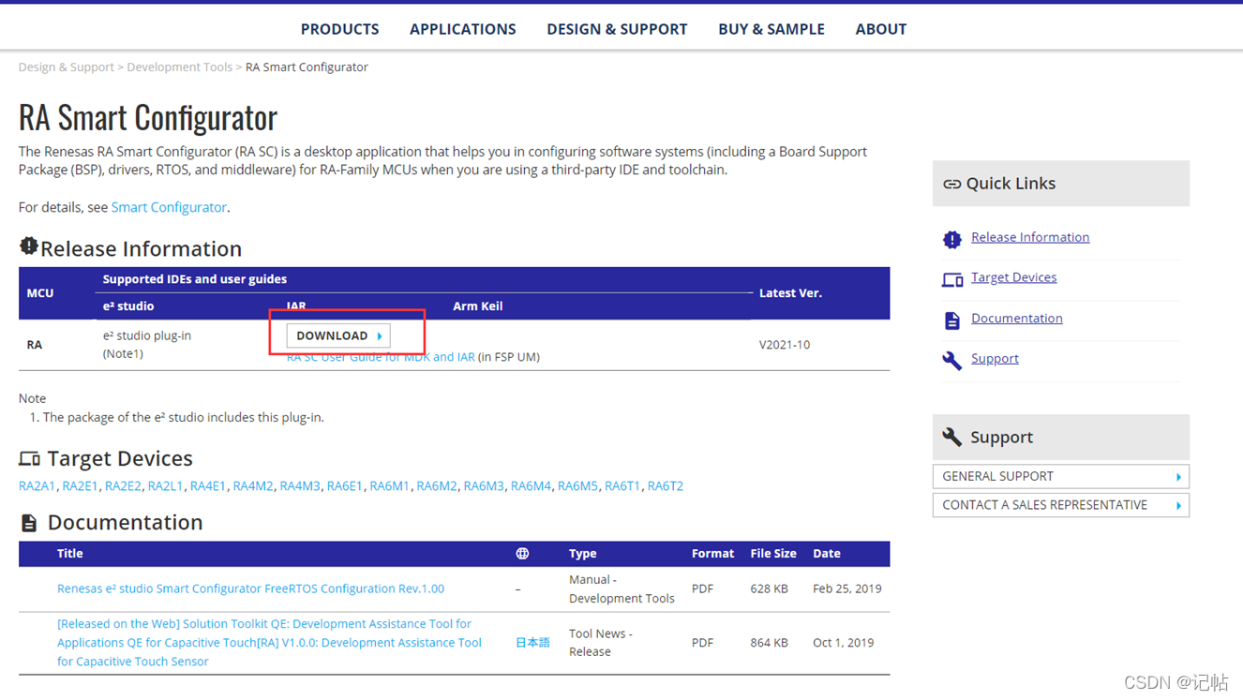This screenshot has width=1243, height=700.
Task: Click the V2021-10 version cell
Action: [x=785, y=345]
